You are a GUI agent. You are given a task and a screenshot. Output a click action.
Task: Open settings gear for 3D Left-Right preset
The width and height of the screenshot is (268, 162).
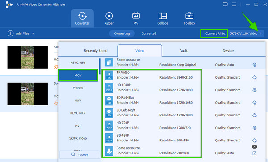255,115
